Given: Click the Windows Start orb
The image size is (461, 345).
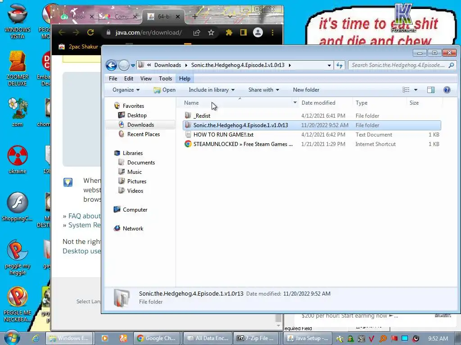Looking at the screenshot, I should (12, 337).
